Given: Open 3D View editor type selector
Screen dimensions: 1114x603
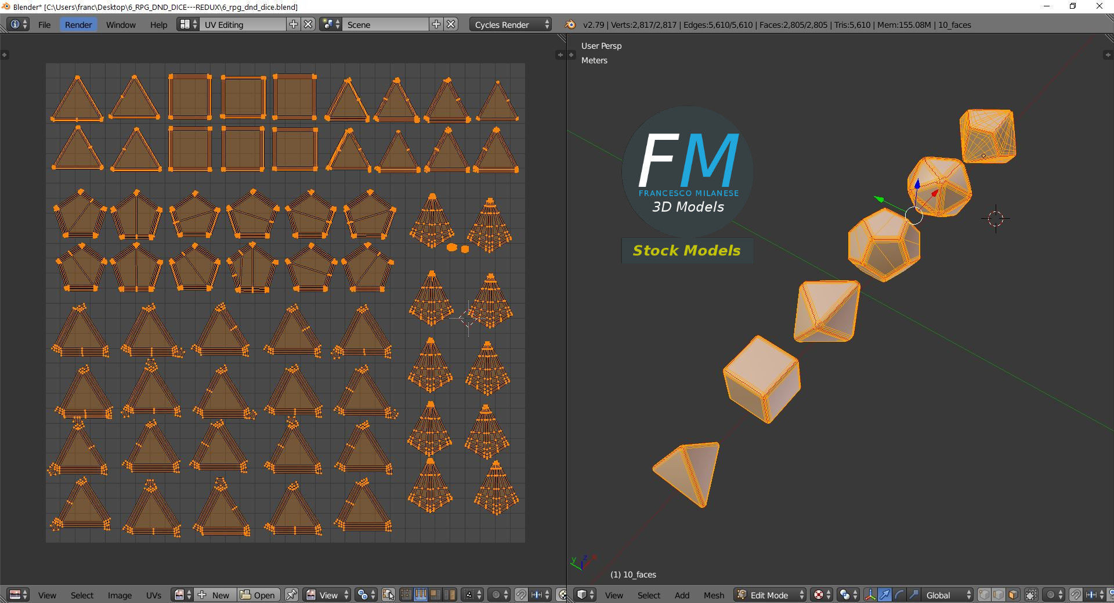Looking at the screenshot, I should [585, 595].
